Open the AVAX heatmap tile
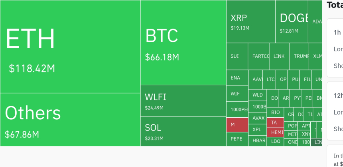The width and height of the screenshot is (343, 167). point(258,118)
